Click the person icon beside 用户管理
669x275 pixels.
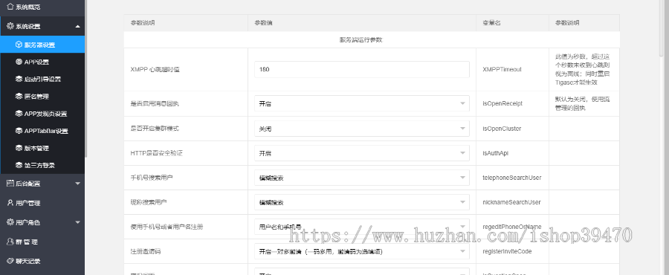[10, 203]
